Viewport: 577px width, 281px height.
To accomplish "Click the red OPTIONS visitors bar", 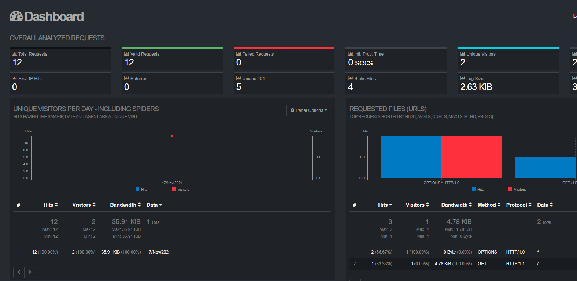I will 471,157.
